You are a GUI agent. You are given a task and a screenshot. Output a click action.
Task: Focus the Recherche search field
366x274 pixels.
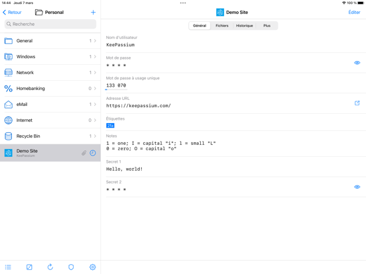[50, 24]
